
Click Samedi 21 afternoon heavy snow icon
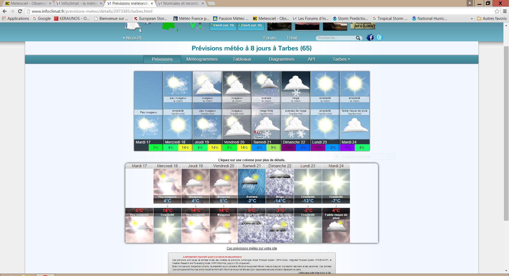pos(266,128)
